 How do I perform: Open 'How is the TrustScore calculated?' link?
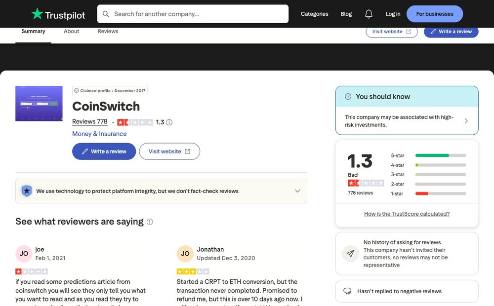point(407,214)
